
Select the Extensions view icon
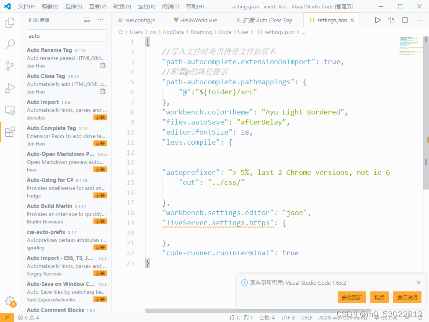point(10,132)
